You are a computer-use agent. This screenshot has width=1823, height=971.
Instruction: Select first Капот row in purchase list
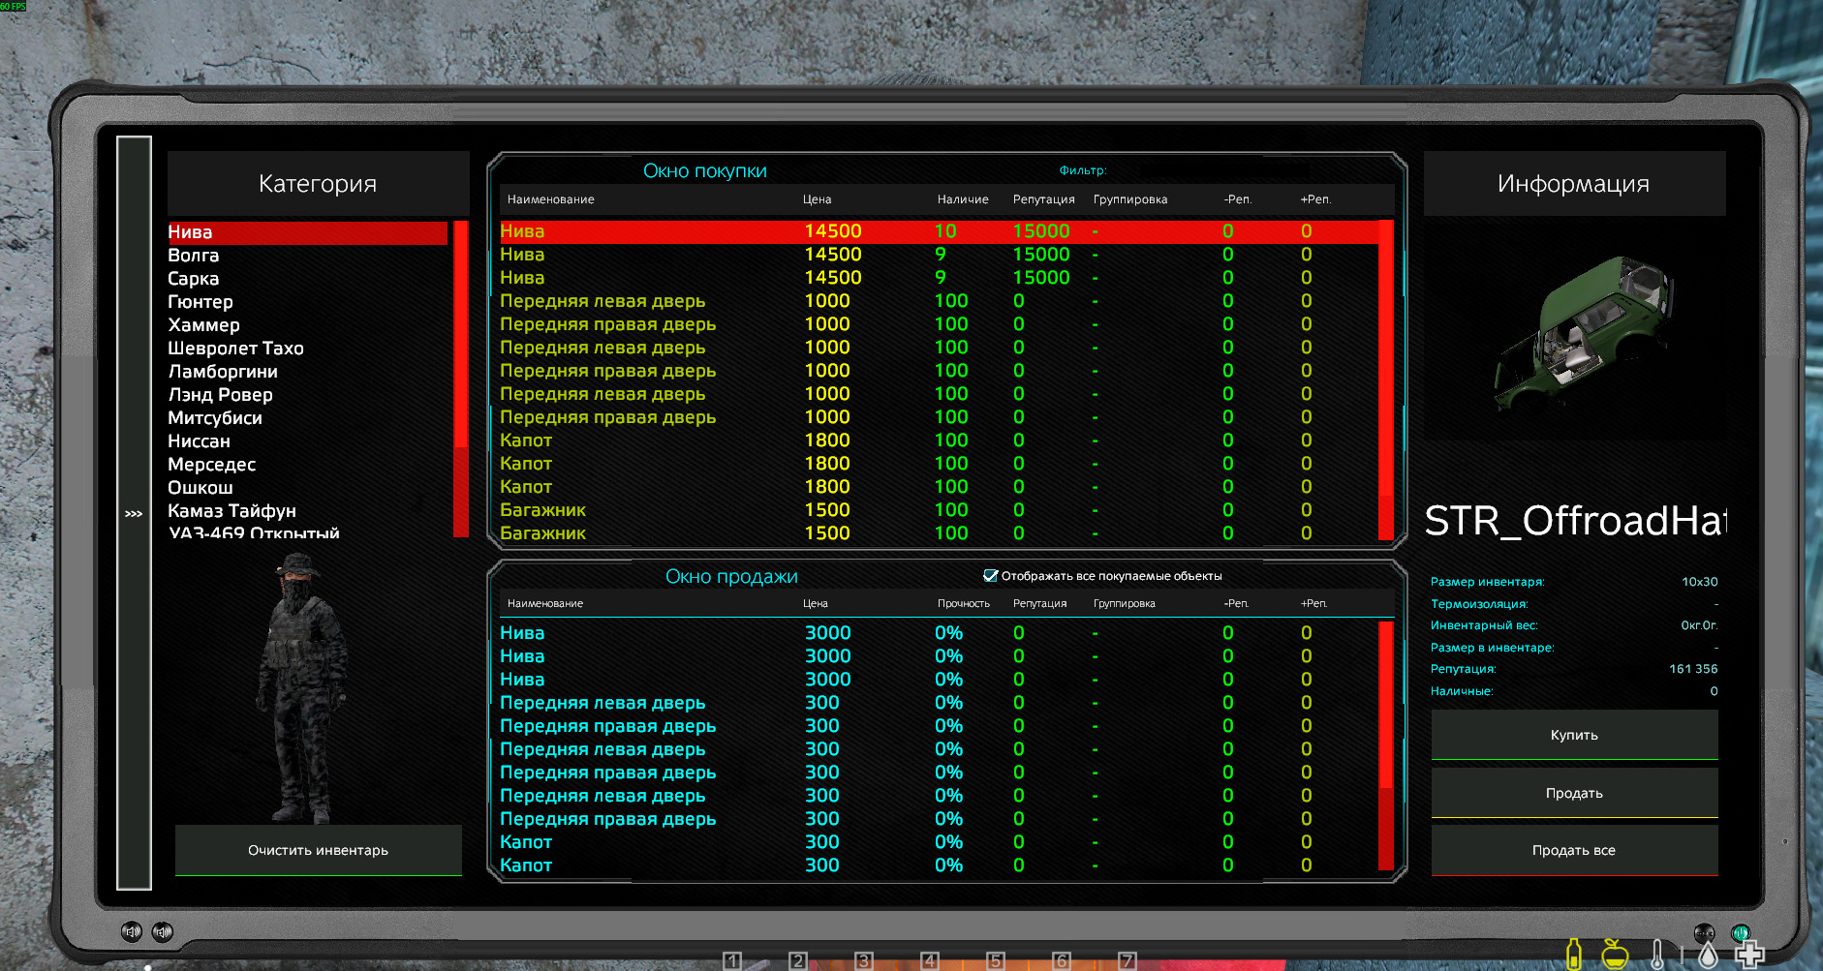526,440
